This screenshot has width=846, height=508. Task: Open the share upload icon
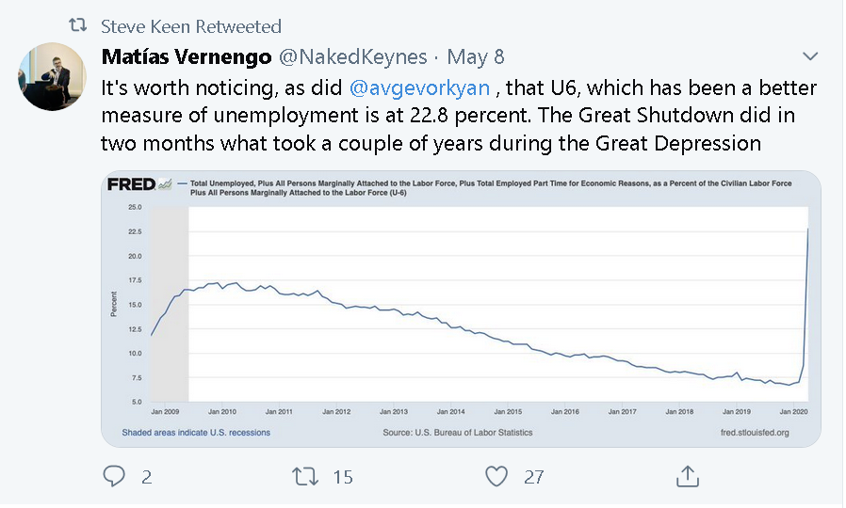click(688, 476)
